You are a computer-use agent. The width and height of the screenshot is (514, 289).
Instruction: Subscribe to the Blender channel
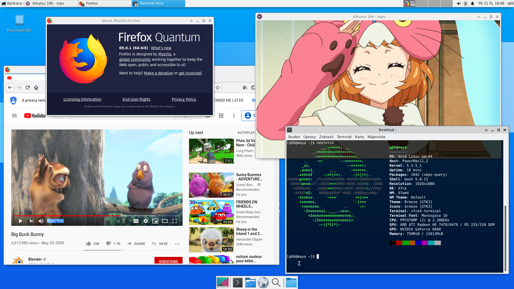point(168,261)
